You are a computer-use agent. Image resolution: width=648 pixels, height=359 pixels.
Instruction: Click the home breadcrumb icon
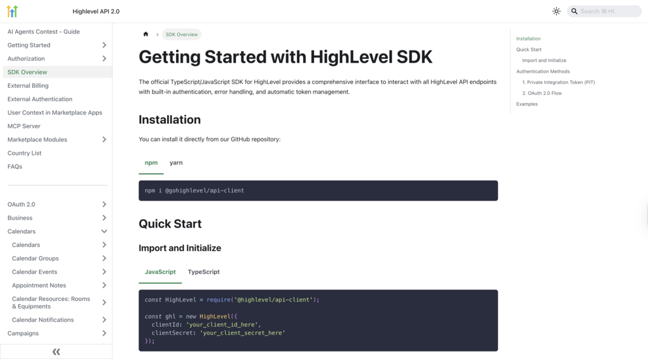point(146,34)
